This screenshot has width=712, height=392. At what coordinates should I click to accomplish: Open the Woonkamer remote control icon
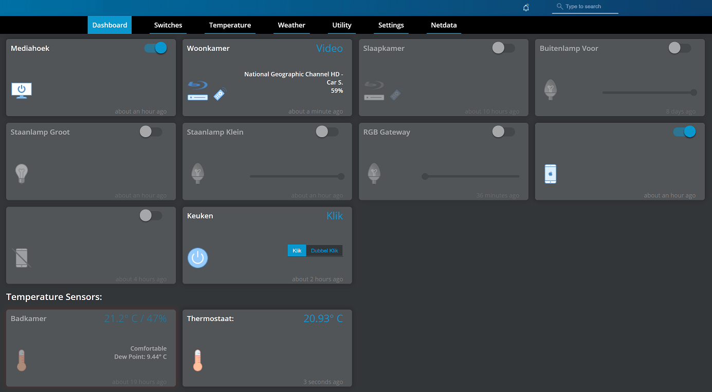pyautogui.click(x=220, y=95)
